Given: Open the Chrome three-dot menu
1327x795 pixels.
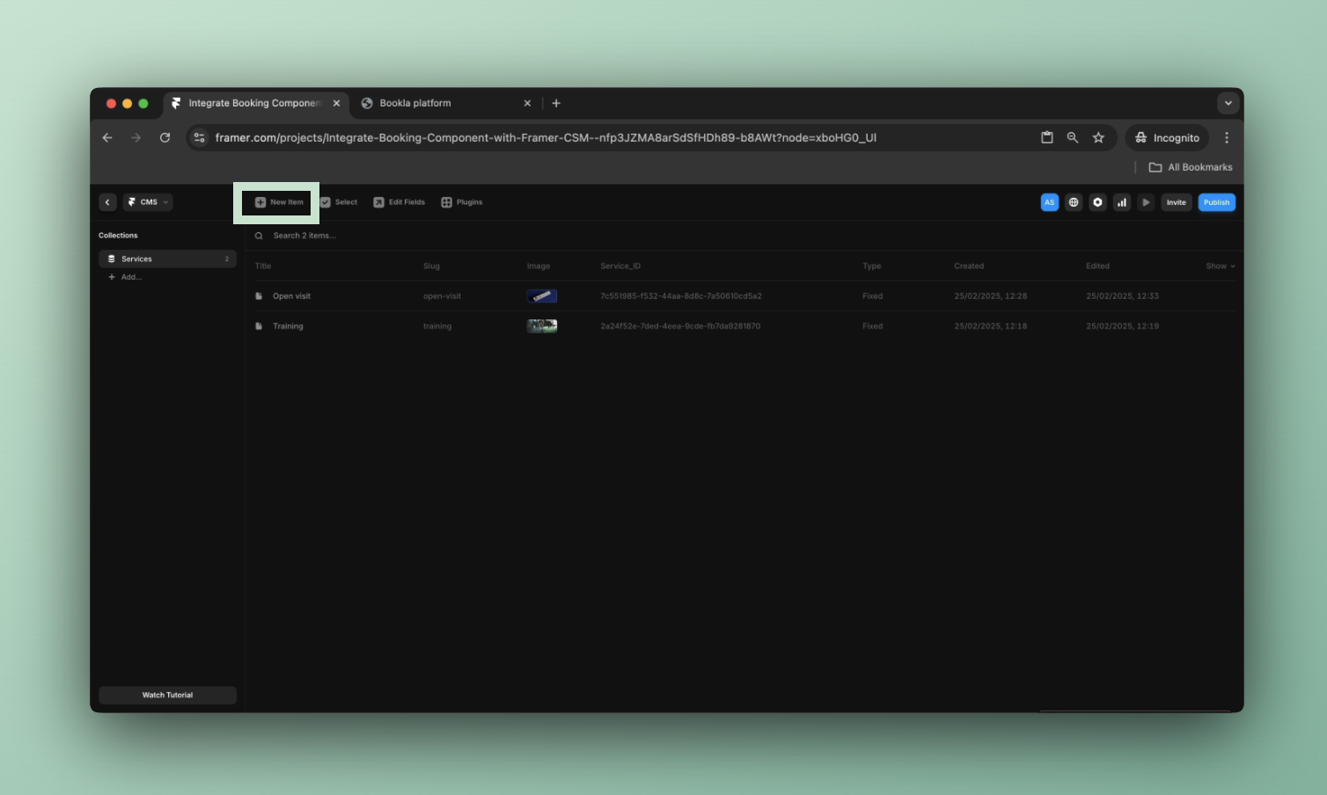Looking at the screenshot, I should point(1227,137).
